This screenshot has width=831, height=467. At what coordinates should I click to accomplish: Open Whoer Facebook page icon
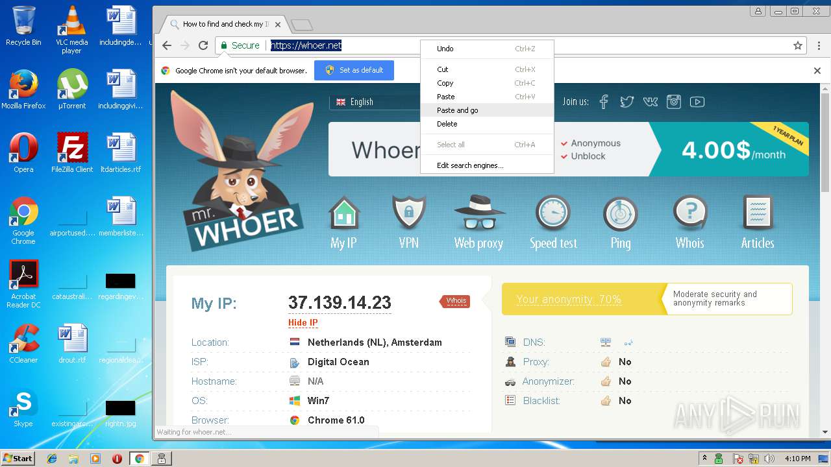pyautogui.click(x=604, y=102)
